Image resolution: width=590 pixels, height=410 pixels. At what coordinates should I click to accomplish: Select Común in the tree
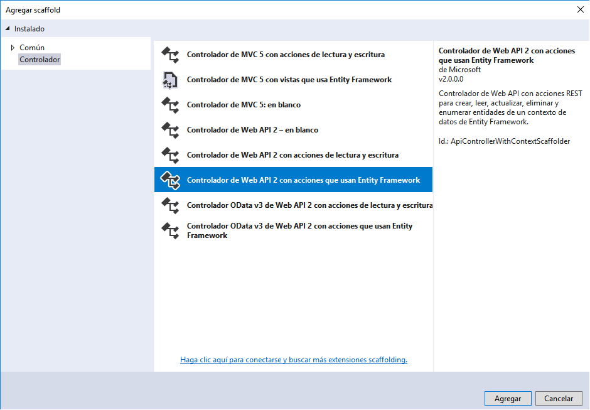pos(32,48)
